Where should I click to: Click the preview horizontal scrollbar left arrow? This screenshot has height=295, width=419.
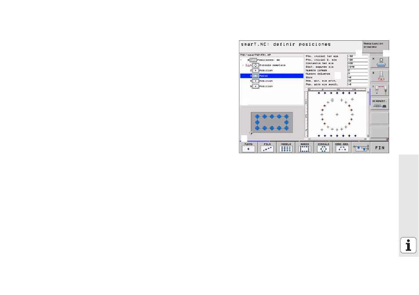coord(309,139)
